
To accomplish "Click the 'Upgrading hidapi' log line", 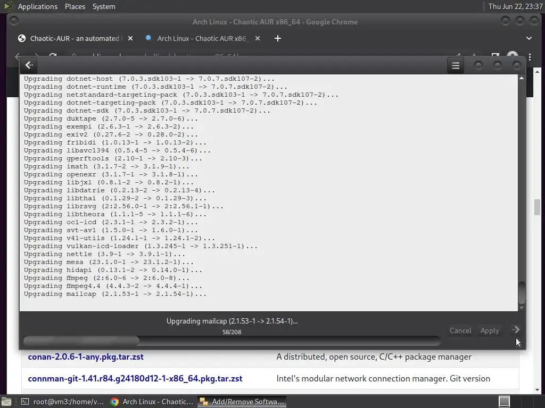I will [x=113, y=270].
